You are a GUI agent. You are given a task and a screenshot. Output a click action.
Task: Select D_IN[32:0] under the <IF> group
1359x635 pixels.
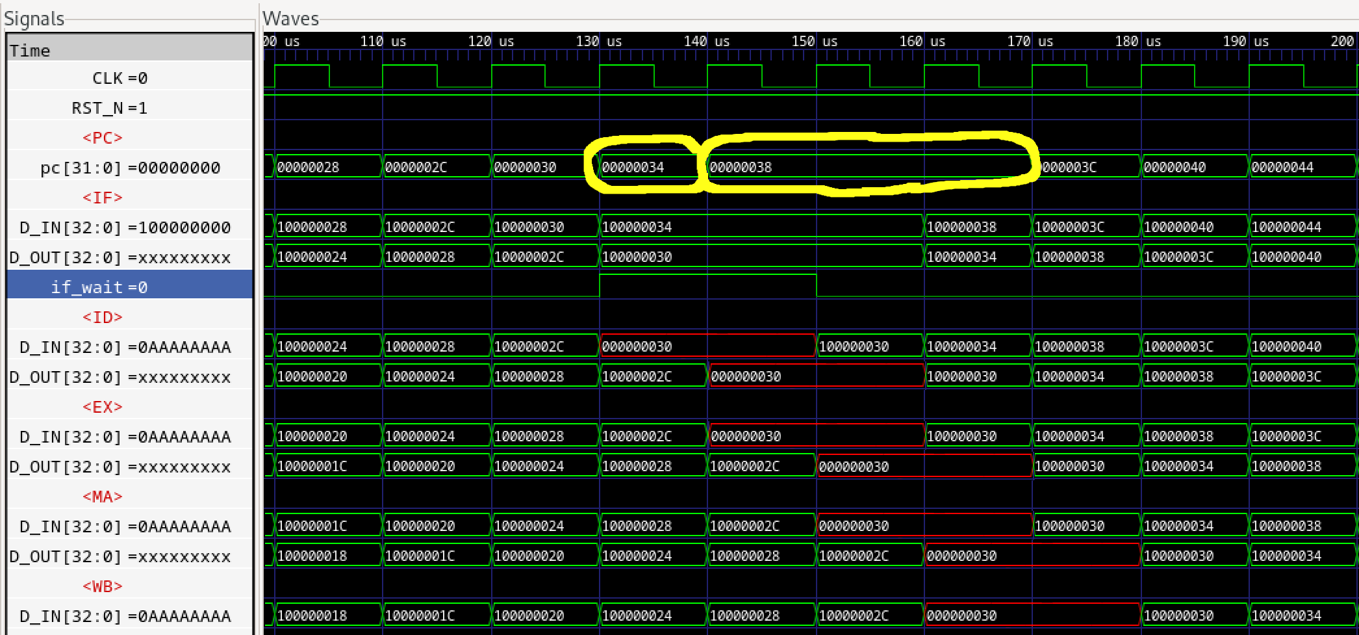(125, 227)
